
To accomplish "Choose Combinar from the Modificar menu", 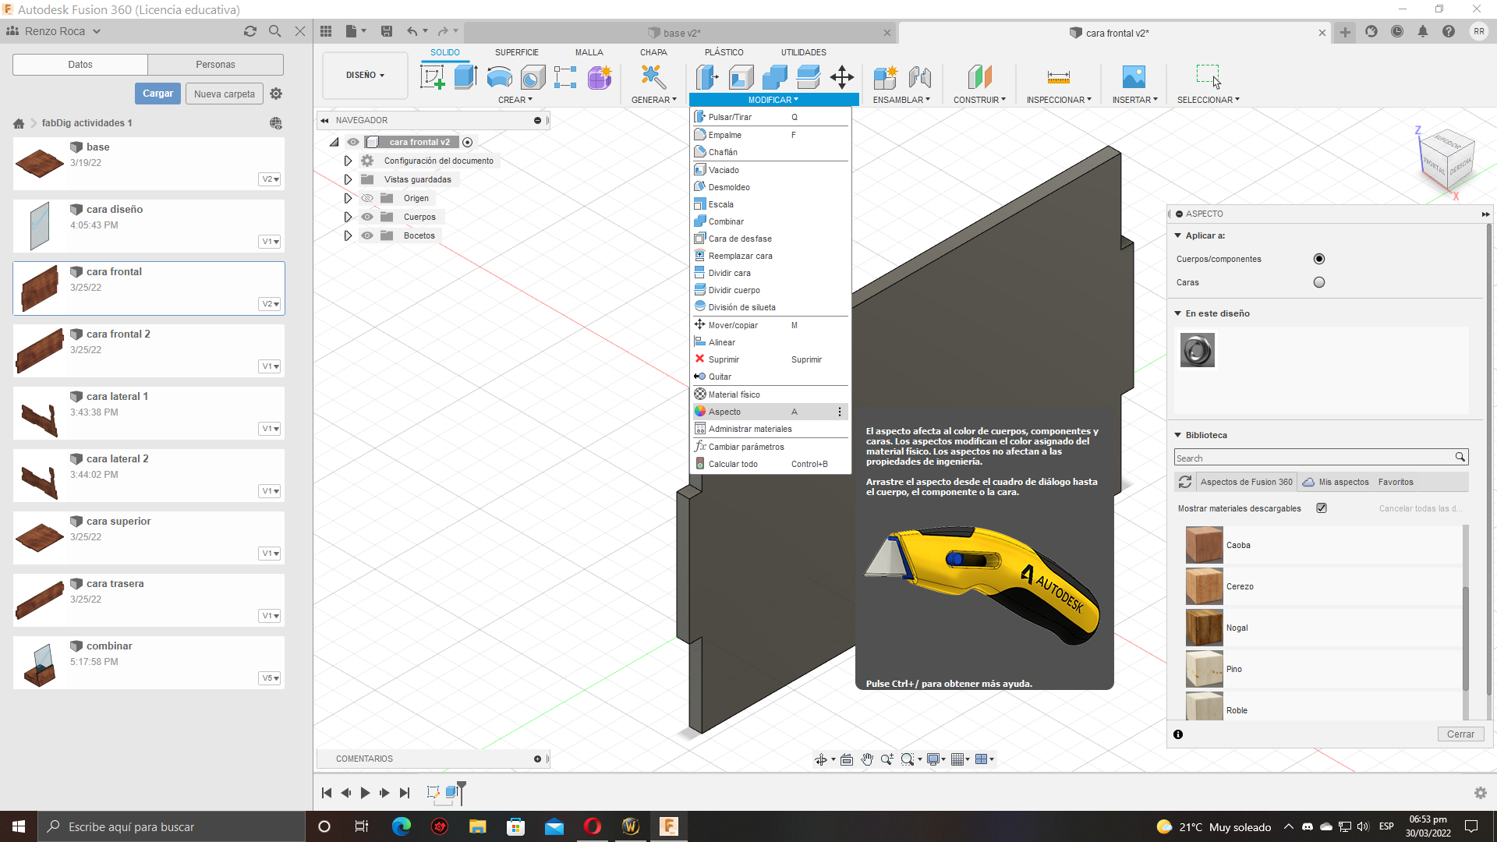I will tap(726, 221).
